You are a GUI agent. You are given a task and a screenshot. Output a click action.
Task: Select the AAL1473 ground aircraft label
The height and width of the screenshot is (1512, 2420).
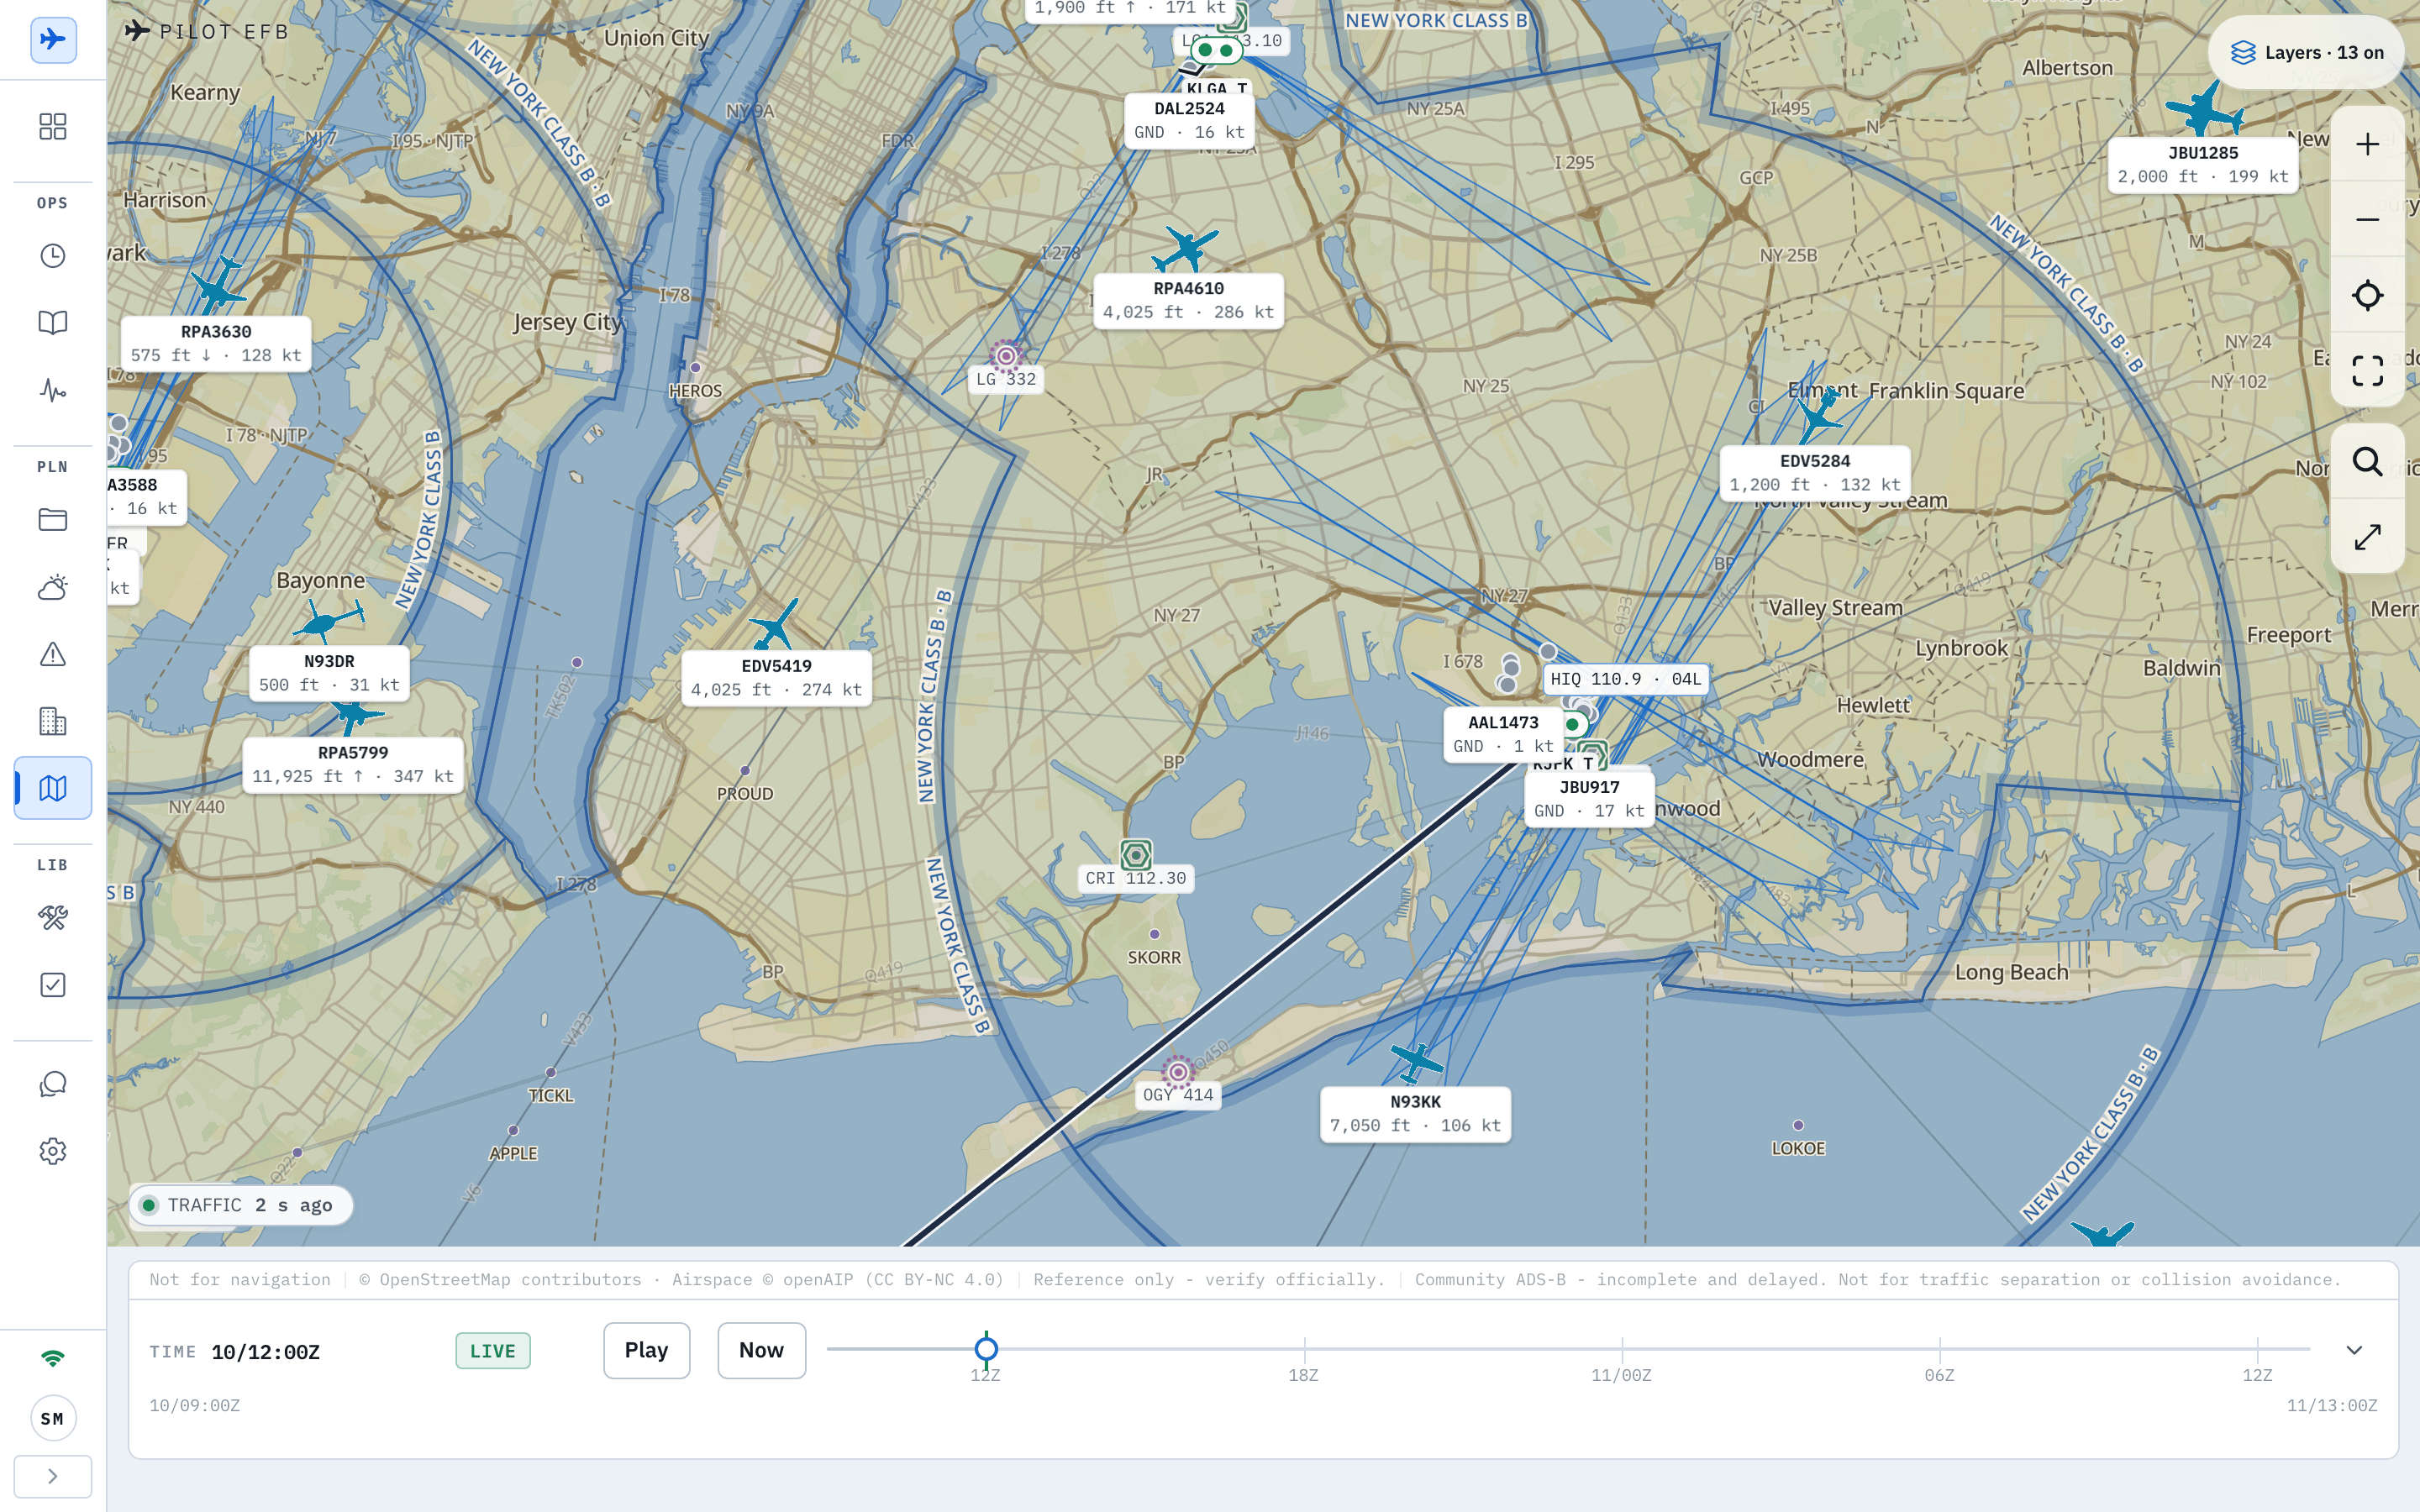click(1503, 735)
